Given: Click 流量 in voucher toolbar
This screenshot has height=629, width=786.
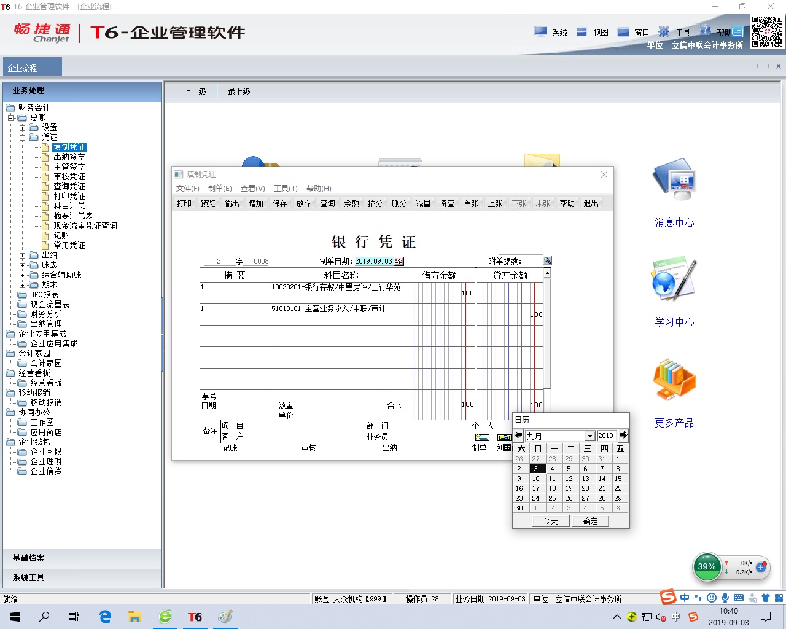Looking at the screenshot, I should click(x=424, y=203).
